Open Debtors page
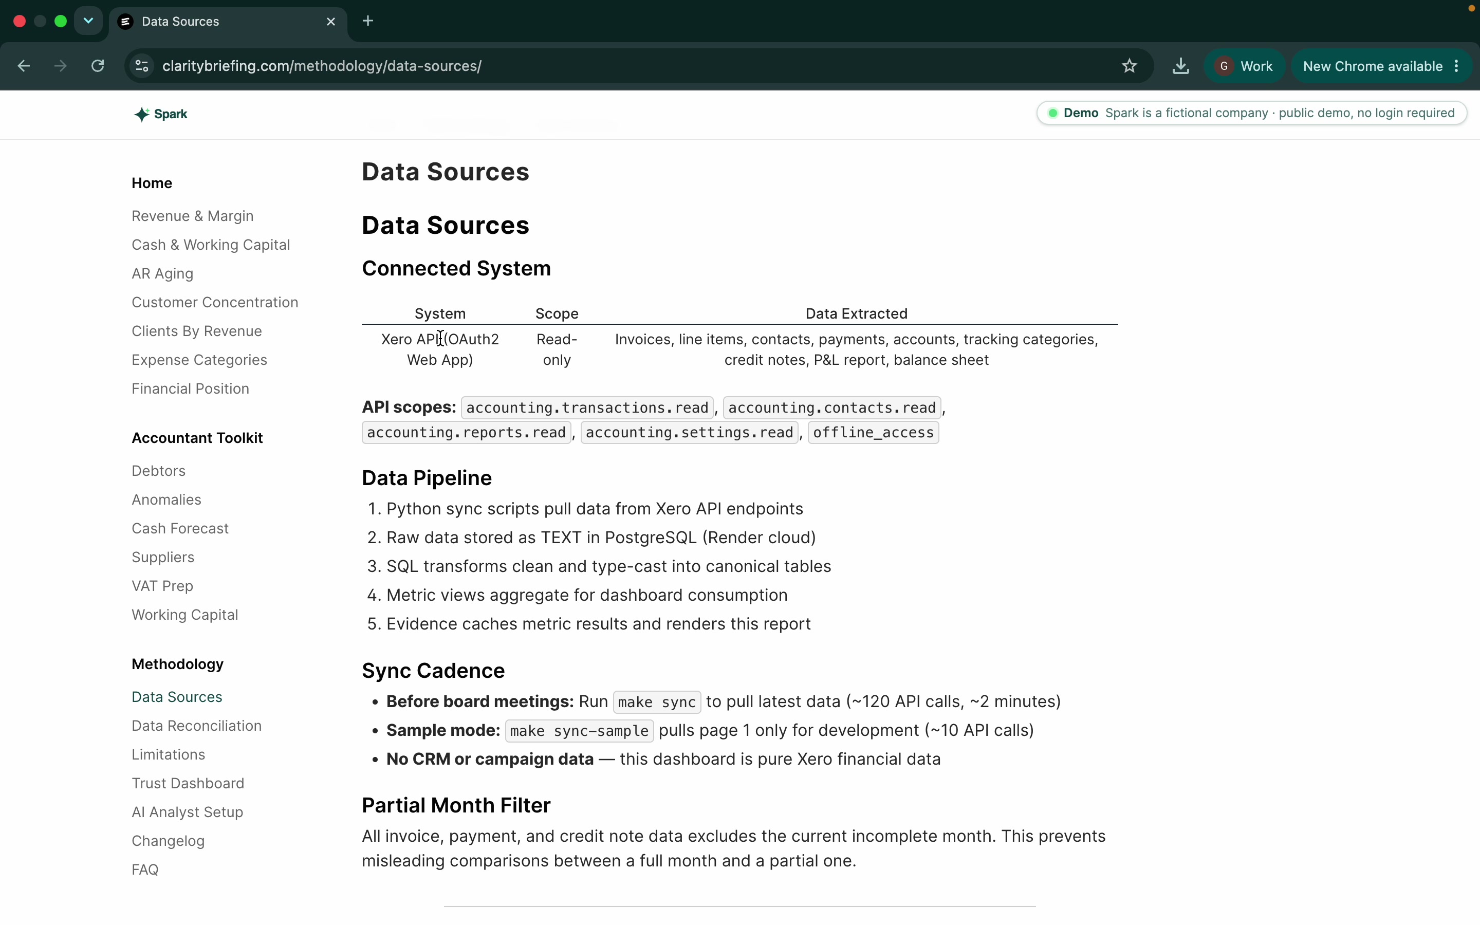Viewport: 1480px width, 925px height. (x=158, y=471)
